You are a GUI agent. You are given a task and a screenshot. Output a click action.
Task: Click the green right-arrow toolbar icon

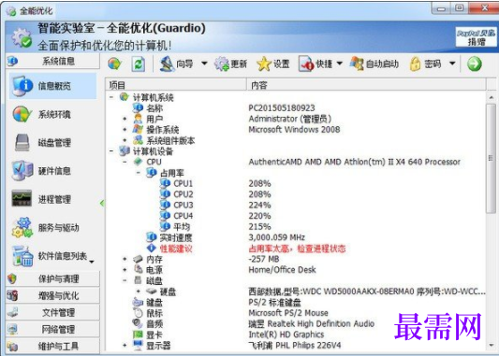(x=474, y=64)
